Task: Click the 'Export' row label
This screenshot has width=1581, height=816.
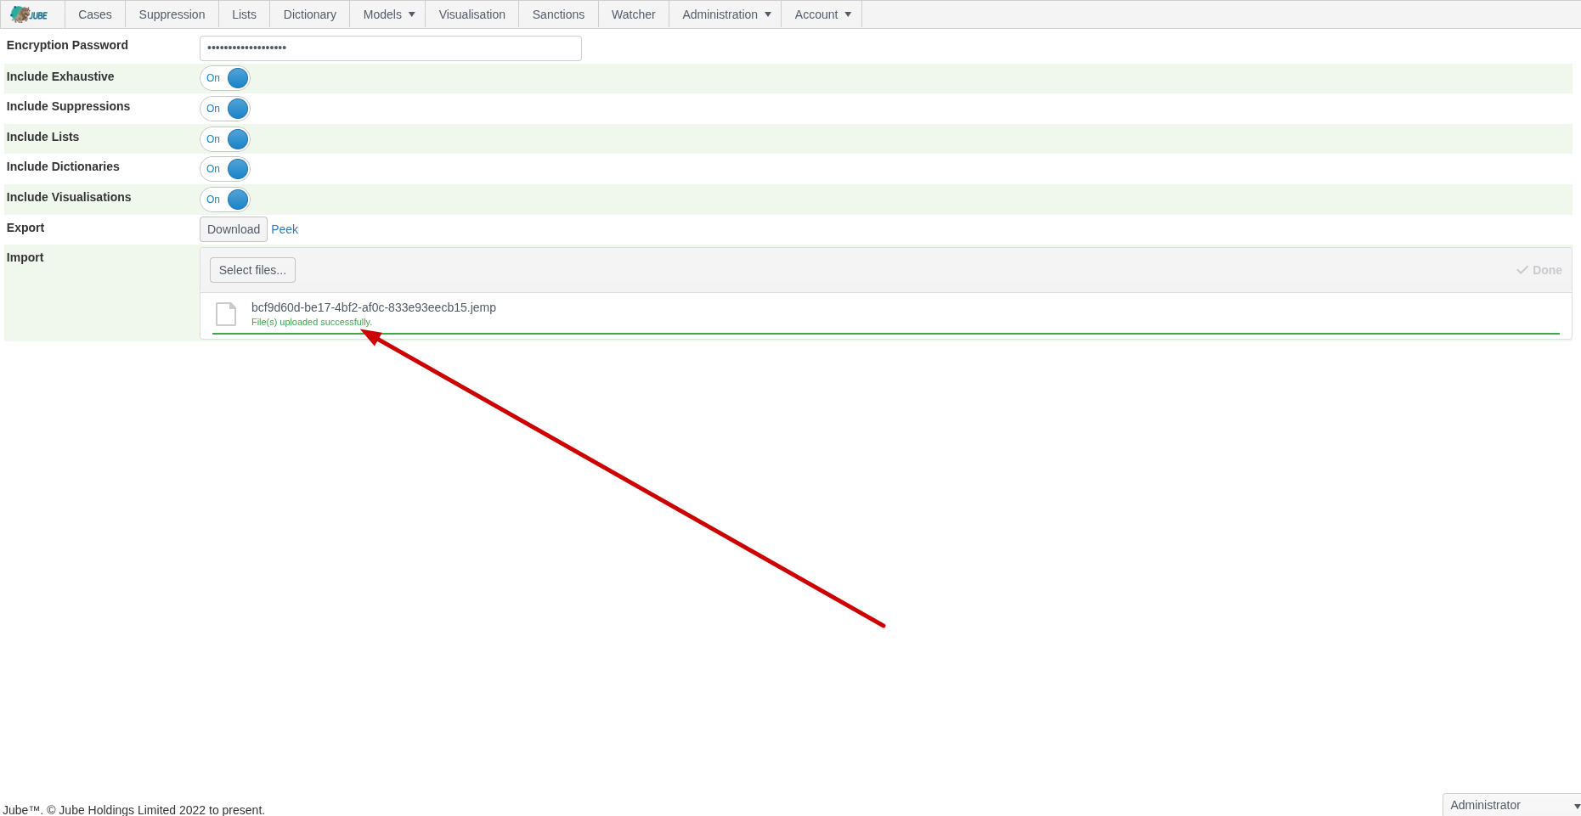Action: [25, 228]
